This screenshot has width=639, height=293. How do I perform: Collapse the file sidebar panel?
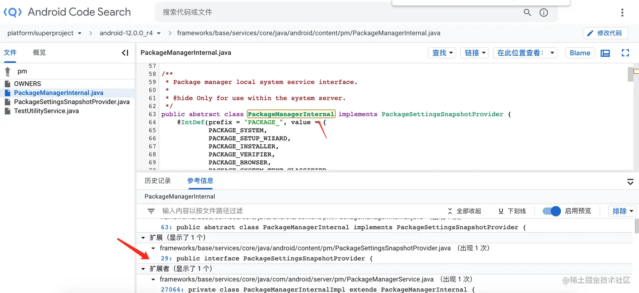[x=125, y=53]
